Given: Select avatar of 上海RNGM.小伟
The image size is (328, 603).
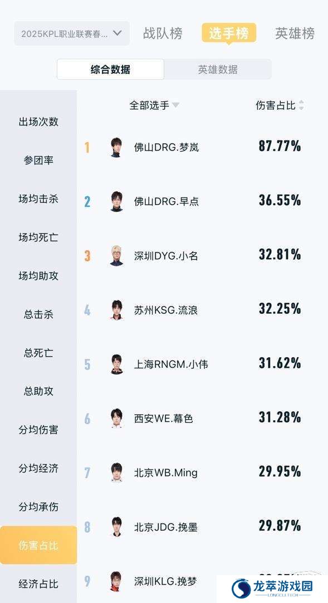Looking at the screenshot, I should [x=116, y=364].
